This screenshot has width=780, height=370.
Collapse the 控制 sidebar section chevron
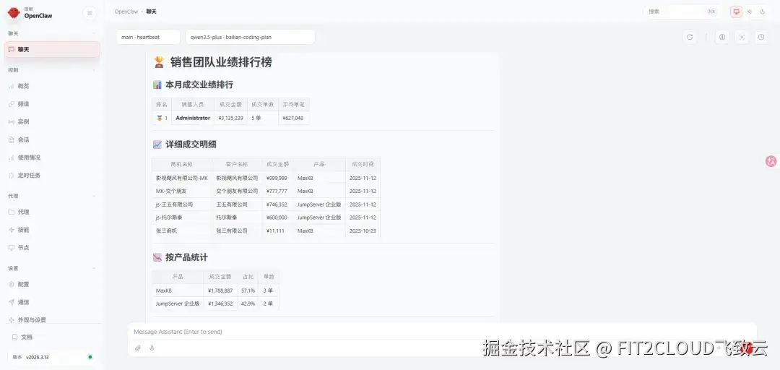tap(94, 70)
